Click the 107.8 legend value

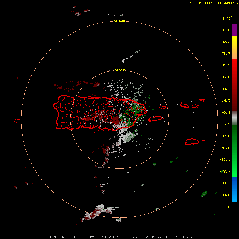(225, 30)
